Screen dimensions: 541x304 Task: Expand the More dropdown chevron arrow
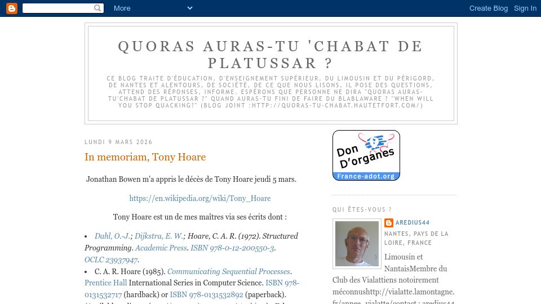(x=190, y=8)
